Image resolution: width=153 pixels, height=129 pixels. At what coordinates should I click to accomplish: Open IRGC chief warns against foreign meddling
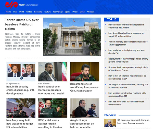(x=50, y=124)
